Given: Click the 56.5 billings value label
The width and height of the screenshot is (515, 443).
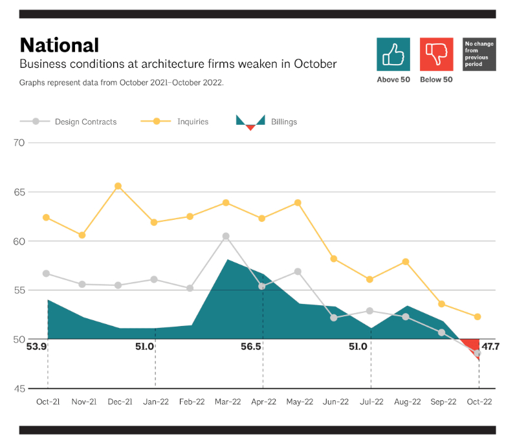Looking at the screenshot, I should tap(251, 347).
